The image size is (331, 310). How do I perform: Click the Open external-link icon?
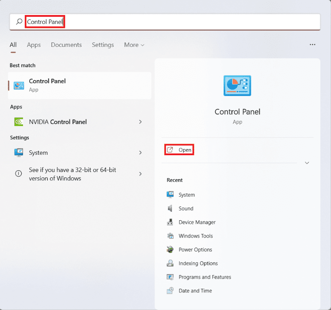170,150
